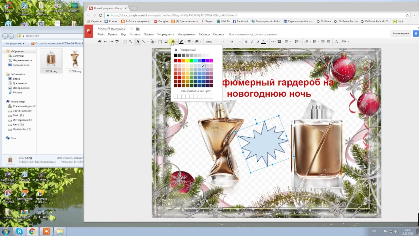
Task: Pick the Line drawing tool
Action: [144, 42]
